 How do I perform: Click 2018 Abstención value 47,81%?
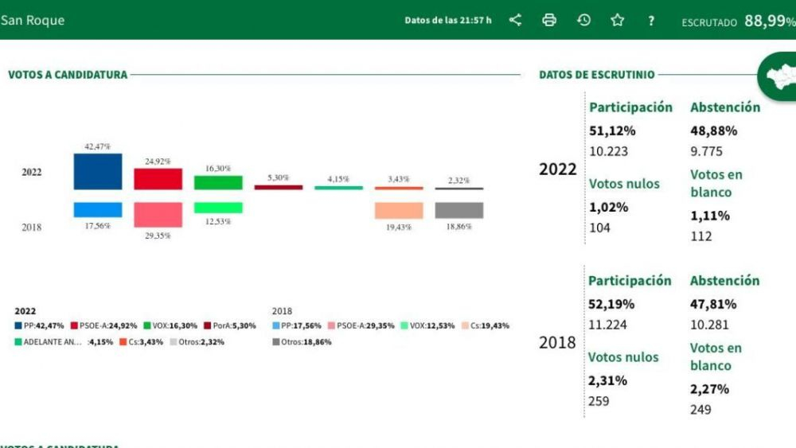(712, 305)
